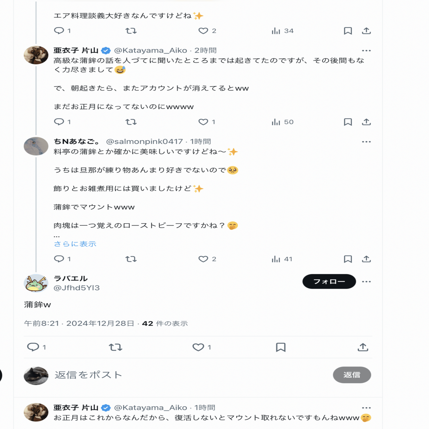Open more menu on ちNあなご。 tweet
The image size is (429, 429).
coord(366,141)
